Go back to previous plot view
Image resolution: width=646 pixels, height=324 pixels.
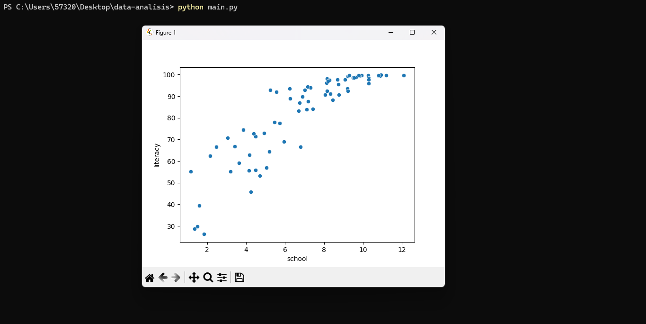(x=163, y=278)
